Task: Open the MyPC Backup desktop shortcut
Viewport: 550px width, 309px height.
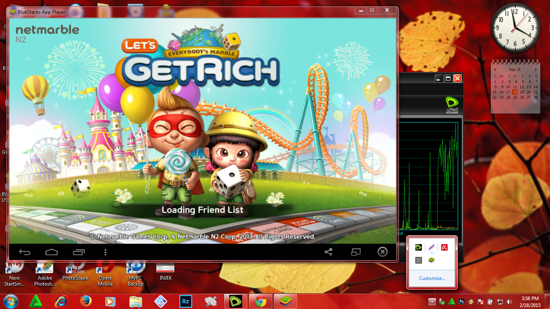Action: (x=135, y=274)
